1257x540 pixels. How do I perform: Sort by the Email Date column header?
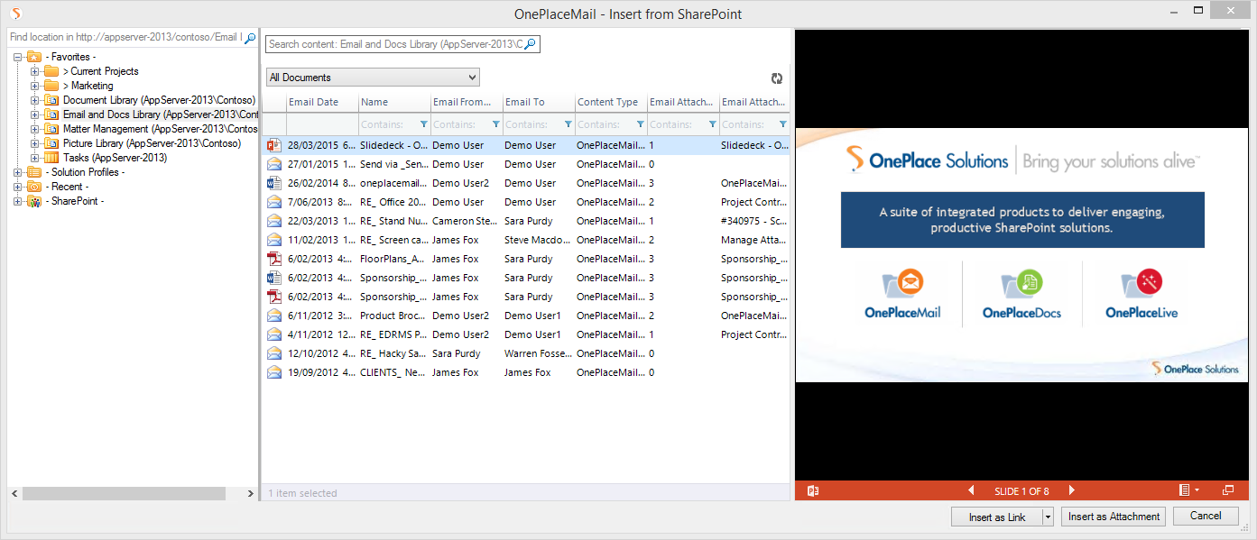click(322, 102)
